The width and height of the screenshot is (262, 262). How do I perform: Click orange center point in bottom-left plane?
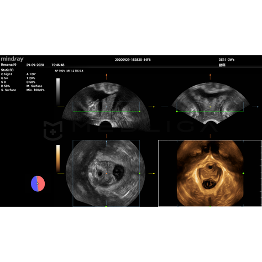tap(106, 174)
